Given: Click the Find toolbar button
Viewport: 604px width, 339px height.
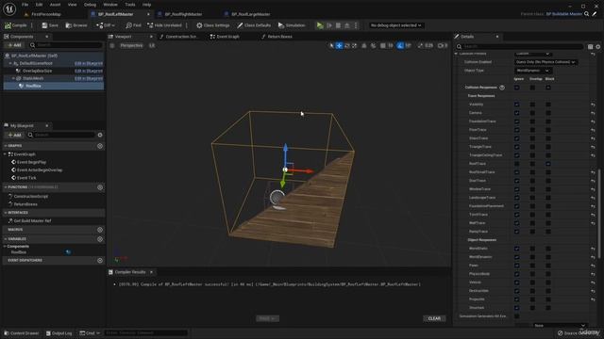Looking at the screenshot, I should point(133,25).
